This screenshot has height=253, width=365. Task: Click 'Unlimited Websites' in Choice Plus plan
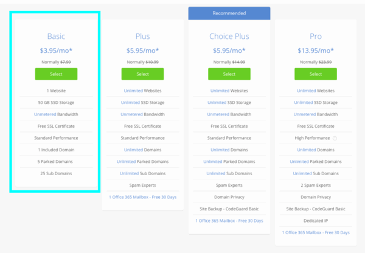[x=229, y=91]
